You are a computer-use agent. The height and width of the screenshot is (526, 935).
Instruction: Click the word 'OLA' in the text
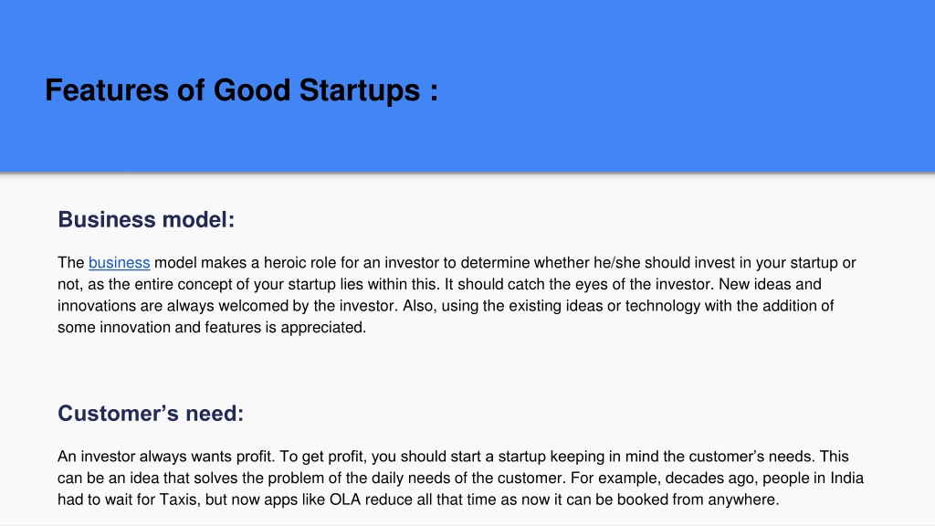coord(345,500)
